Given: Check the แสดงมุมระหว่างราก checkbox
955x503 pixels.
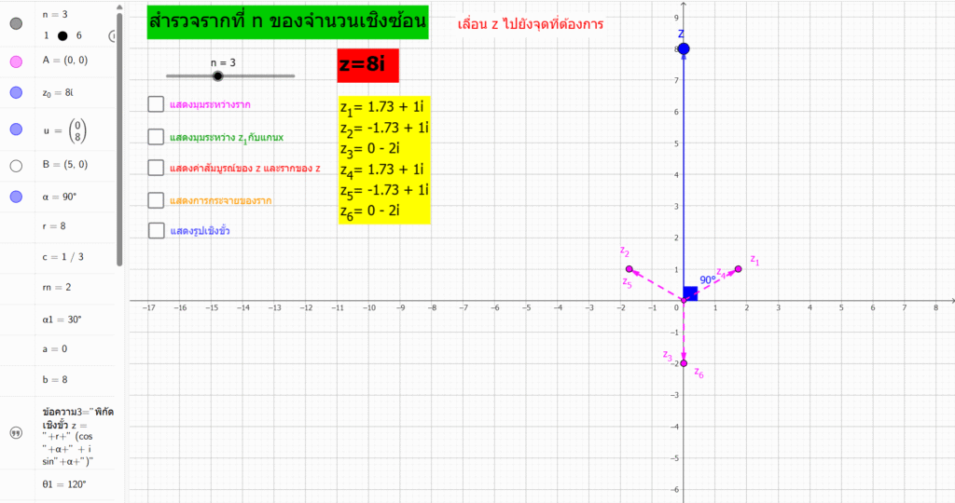Looking at the screenshot, I should point(156,104).
